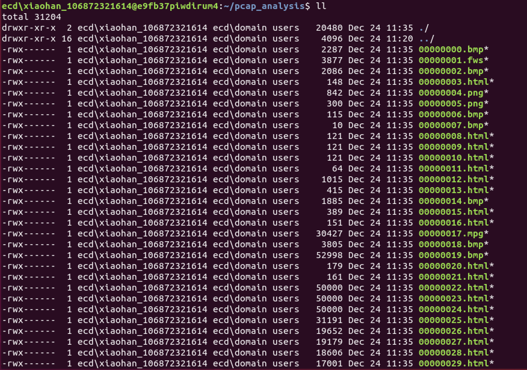The height and width of the screenshot is (370, 527).
Task: Click size value 18606
Action: click(x=329, y=353)
